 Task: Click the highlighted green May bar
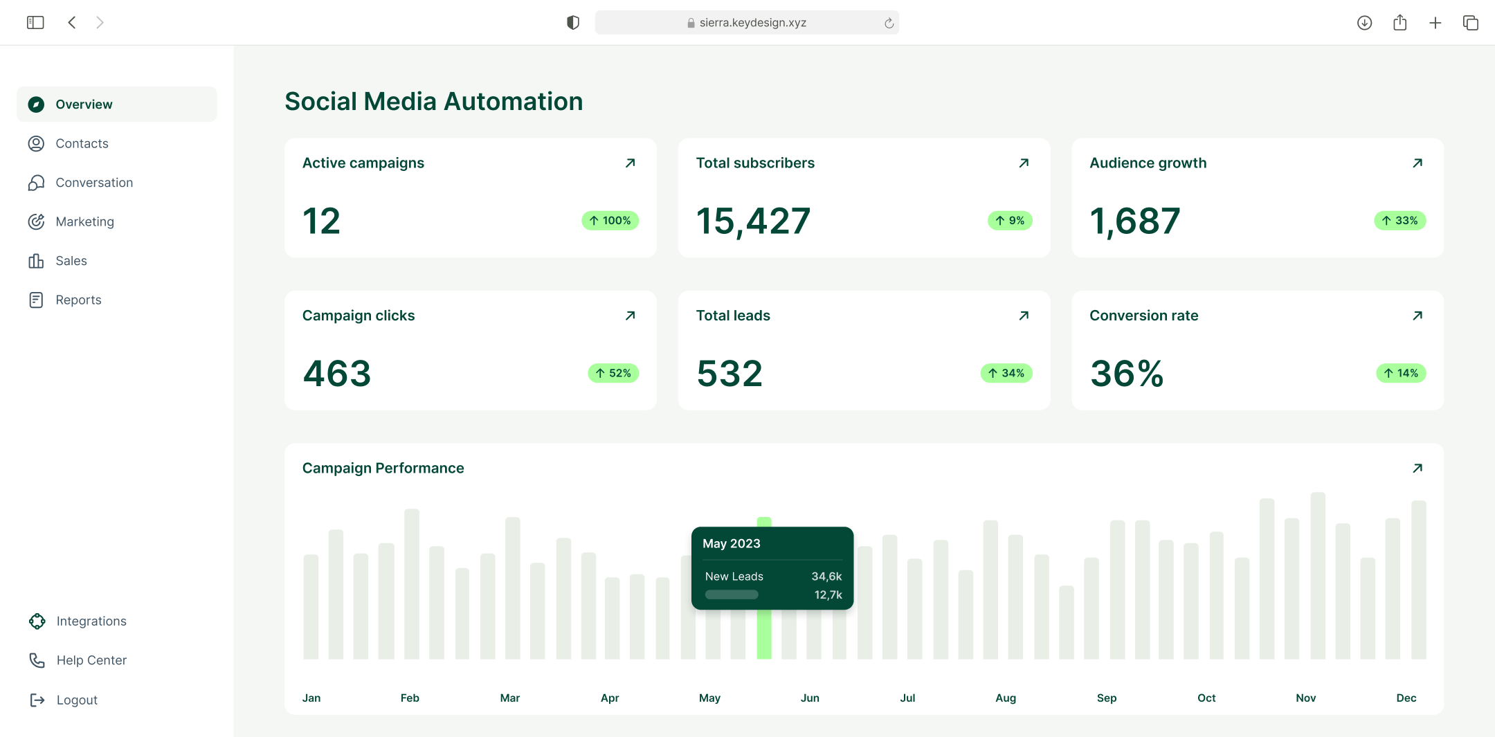(763, 633)
